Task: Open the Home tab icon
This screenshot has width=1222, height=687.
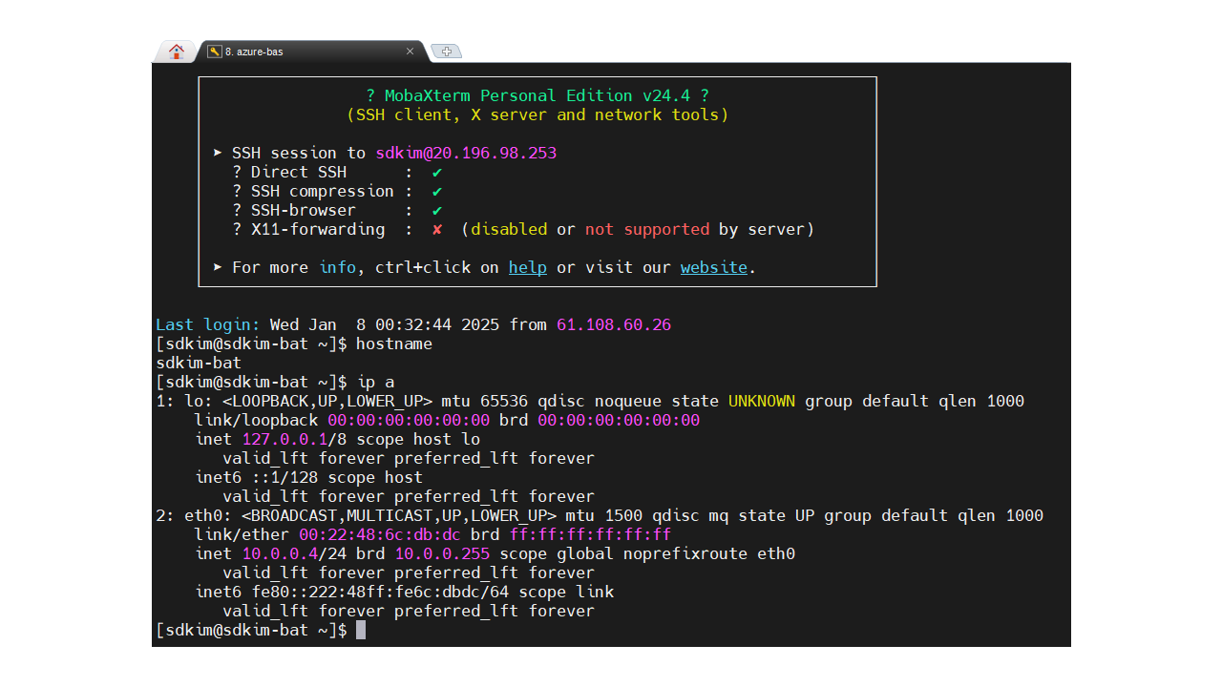Action: (x=176, y=52)
